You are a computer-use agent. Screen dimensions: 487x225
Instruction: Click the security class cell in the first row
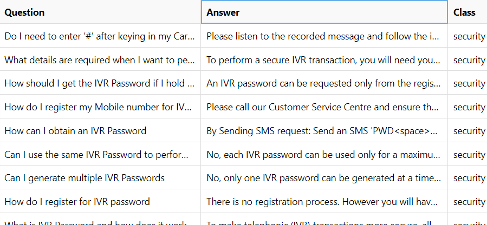[x=467, y=36]
